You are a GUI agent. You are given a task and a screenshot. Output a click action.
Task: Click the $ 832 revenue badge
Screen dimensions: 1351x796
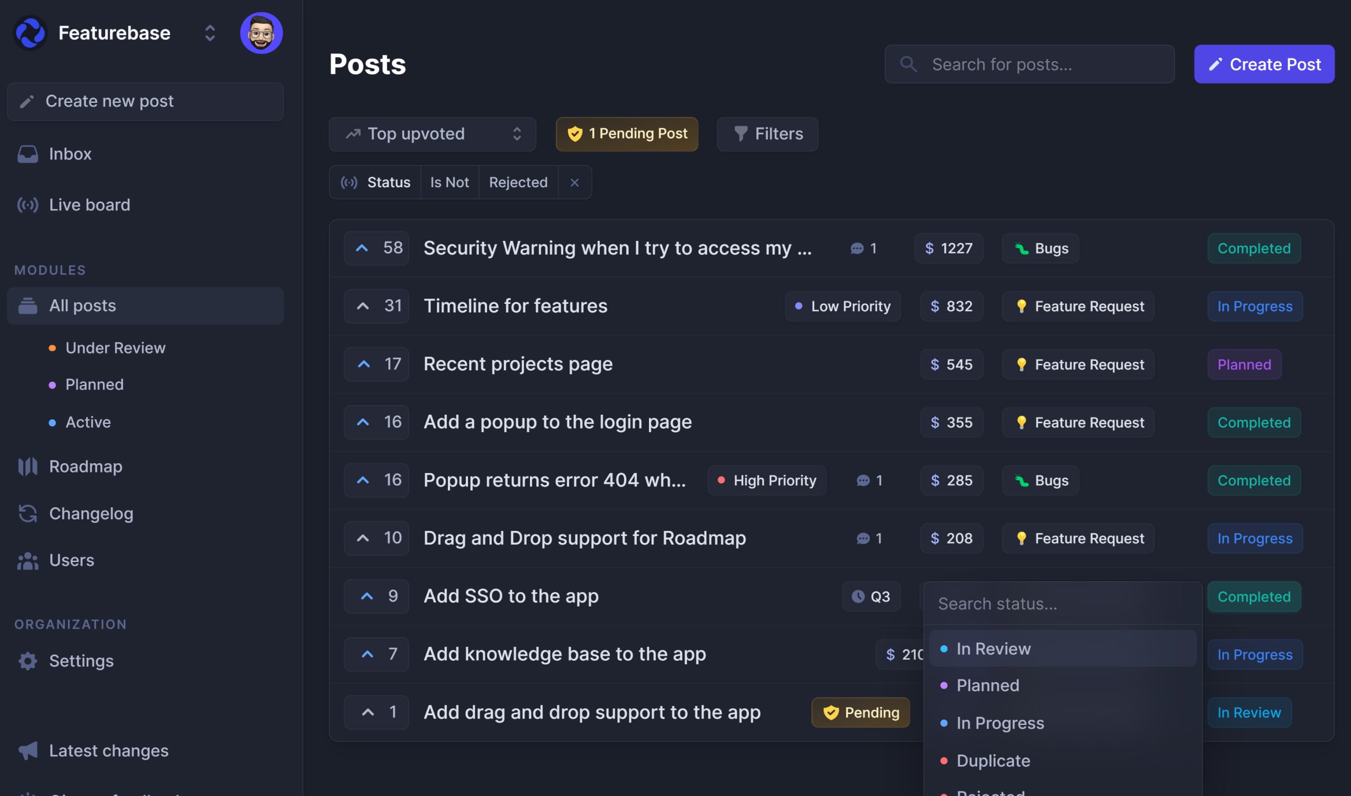coord(951,306)
